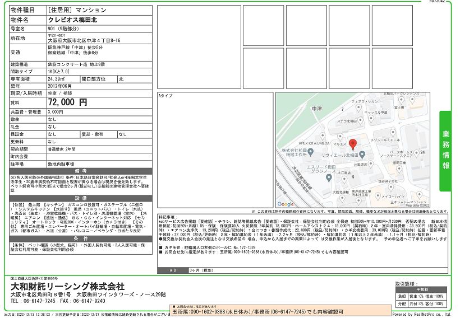Click the built date 2012年06月
This screenshot has height=318, width=460.
60,86
